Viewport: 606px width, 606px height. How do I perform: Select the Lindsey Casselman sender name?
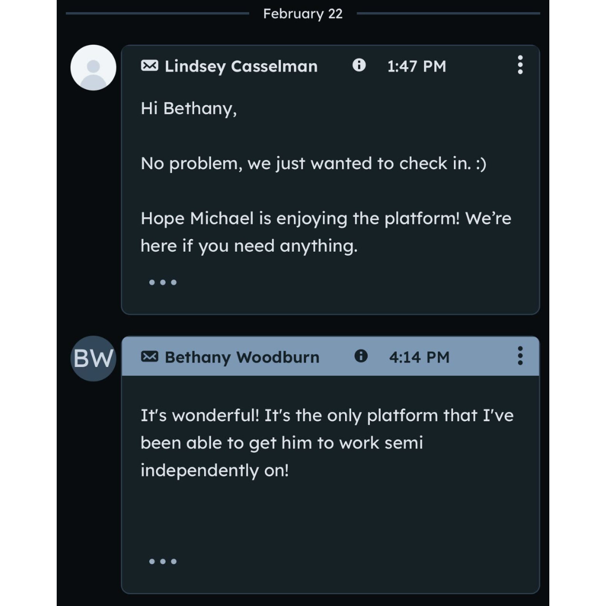241,66
